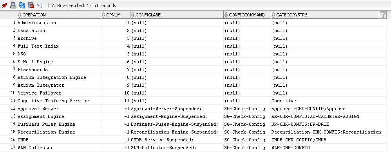Screen dimensions: 391x155
Task: Select the Atrium Integrator cell
Action: [59, 85]
